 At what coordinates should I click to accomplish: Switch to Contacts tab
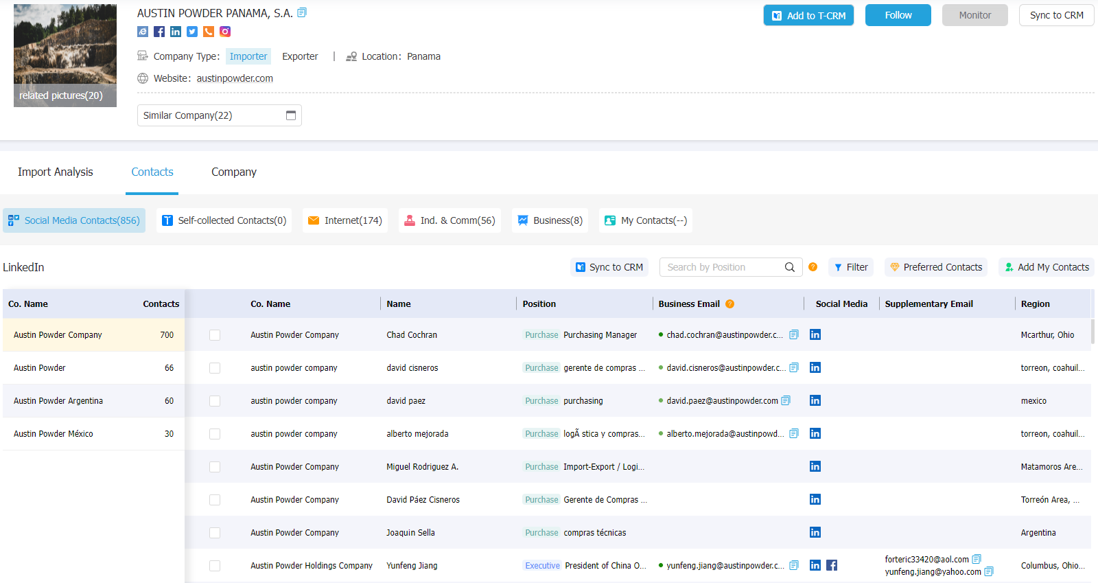pyautogui.click(x=152, y=172)
